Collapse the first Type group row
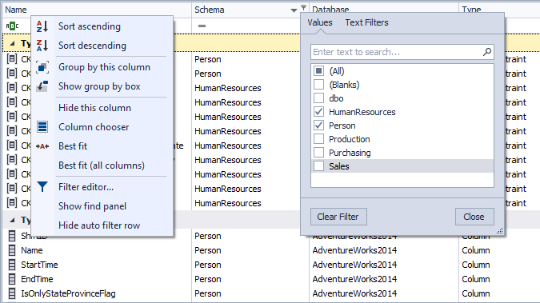 (x=12, y=43)
